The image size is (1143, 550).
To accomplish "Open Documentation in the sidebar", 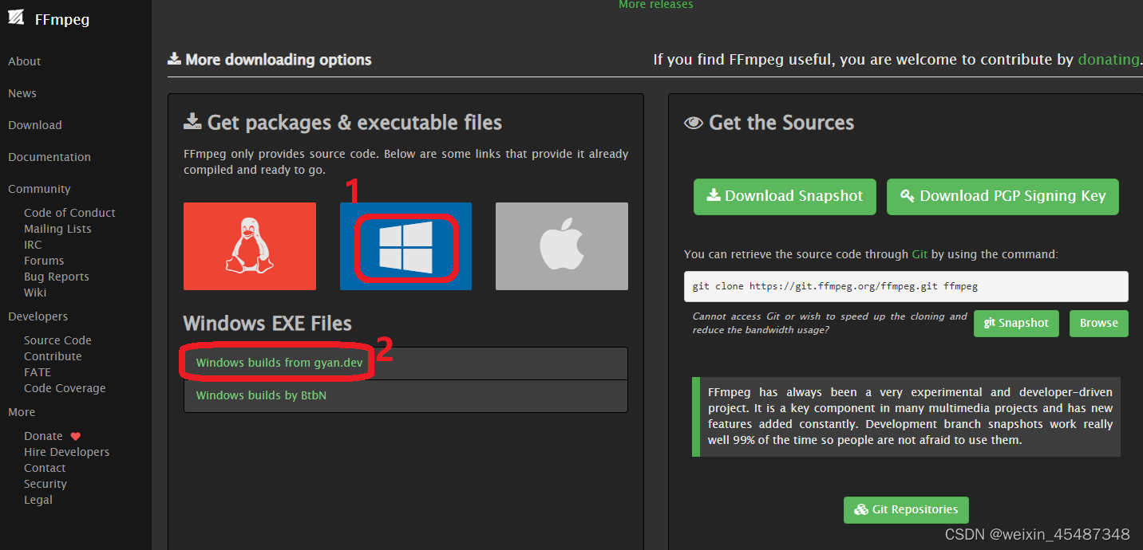I will point(49,157).
